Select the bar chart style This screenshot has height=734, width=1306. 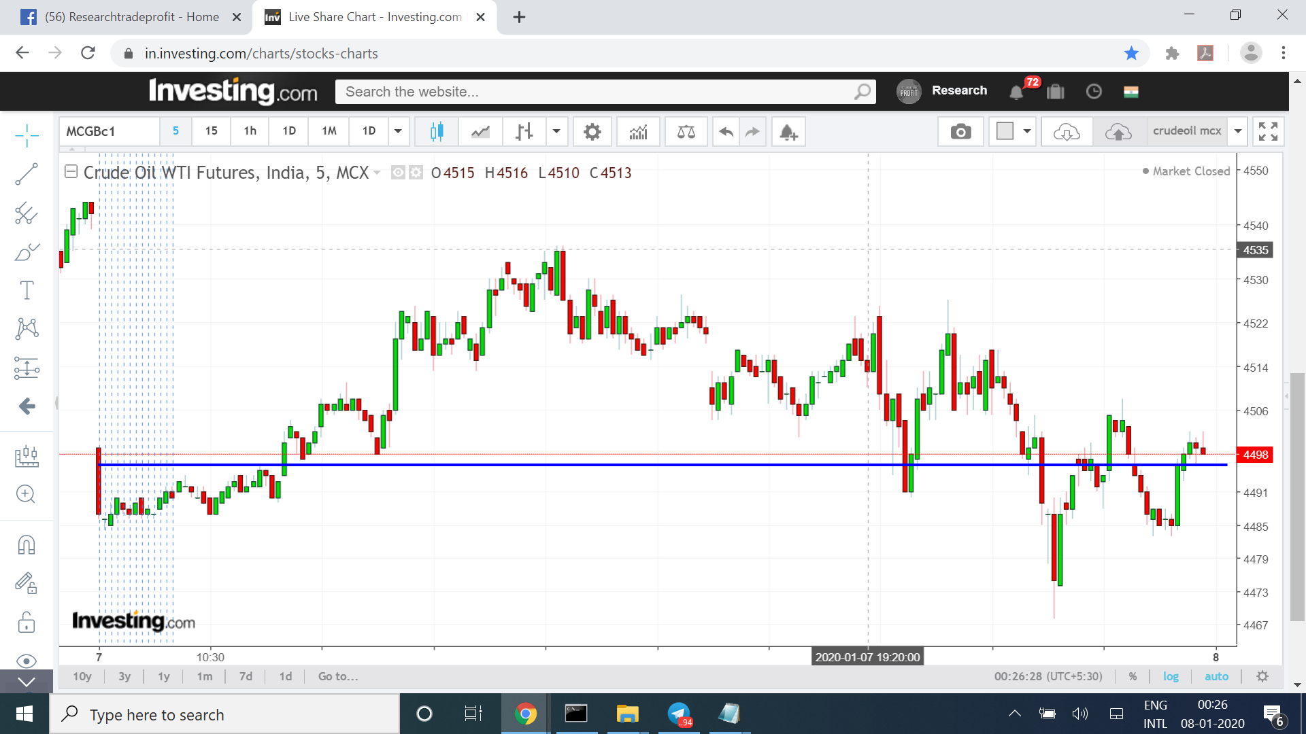524,131
